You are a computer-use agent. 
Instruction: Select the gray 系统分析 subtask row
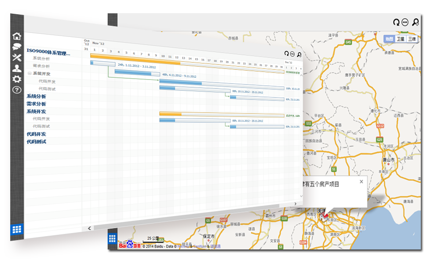41,59
